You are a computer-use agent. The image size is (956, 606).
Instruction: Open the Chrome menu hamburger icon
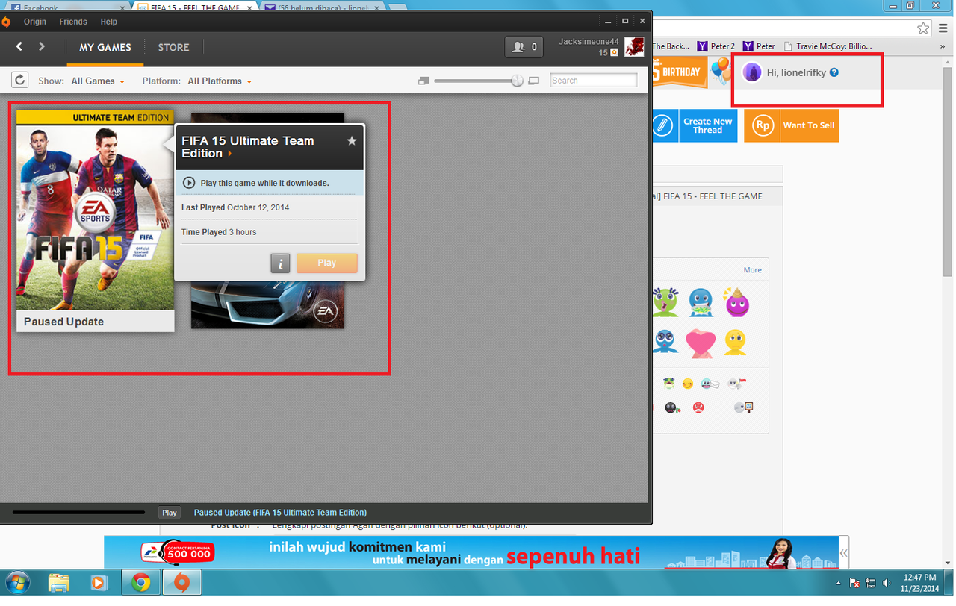pyautogui.click(x=943, y=28)
